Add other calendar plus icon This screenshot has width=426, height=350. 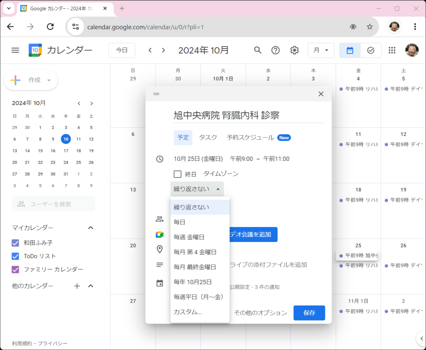(77, 286)
